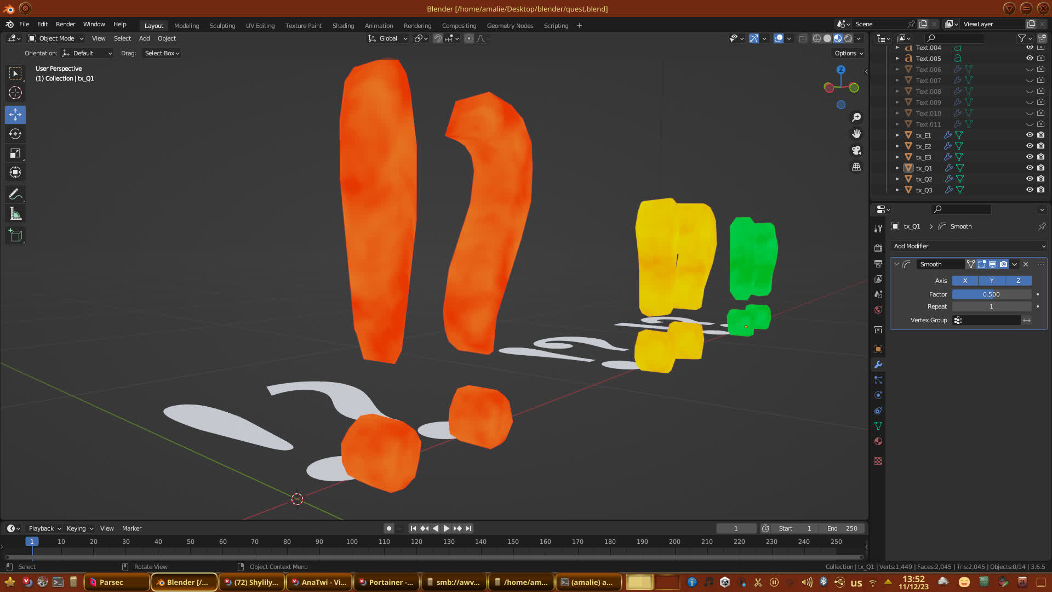Select the Rotate tool in toolbar
Image resolution: width=1052 pixels, height=592 pixels.
click(15, 134)
